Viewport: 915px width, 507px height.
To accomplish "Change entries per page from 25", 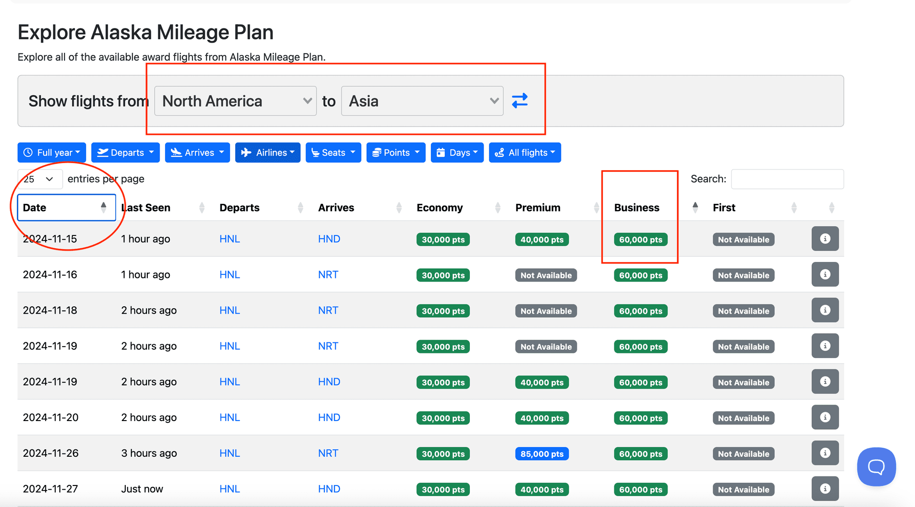I will tap(40, 179).
